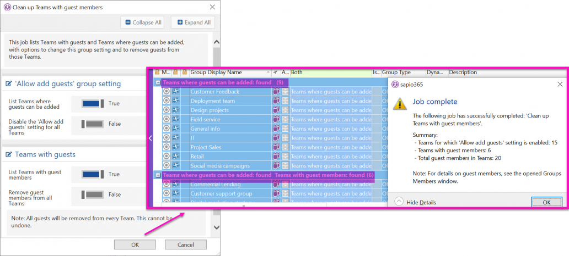Click the archive box icon in Project Sales row
Viewport: 569px width, 256px height.
point(286,147)
